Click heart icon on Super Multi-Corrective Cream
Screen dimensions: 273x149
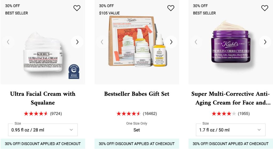264,8
